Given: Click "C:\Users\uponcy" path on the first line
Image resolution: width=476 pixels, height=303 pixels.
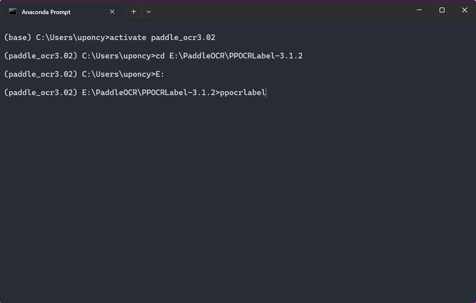Looking at the screenshot, I should (x=70, y=38).
